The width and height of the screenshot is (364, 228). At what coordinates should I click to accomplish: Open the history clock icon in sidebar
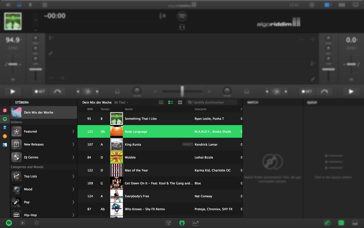pyautogui.click(x=5, y=136)
